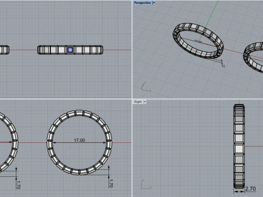This screenshot has width=263, height=197.
Task: Select the 2.70 width dimension text
Action: (250, 189)
